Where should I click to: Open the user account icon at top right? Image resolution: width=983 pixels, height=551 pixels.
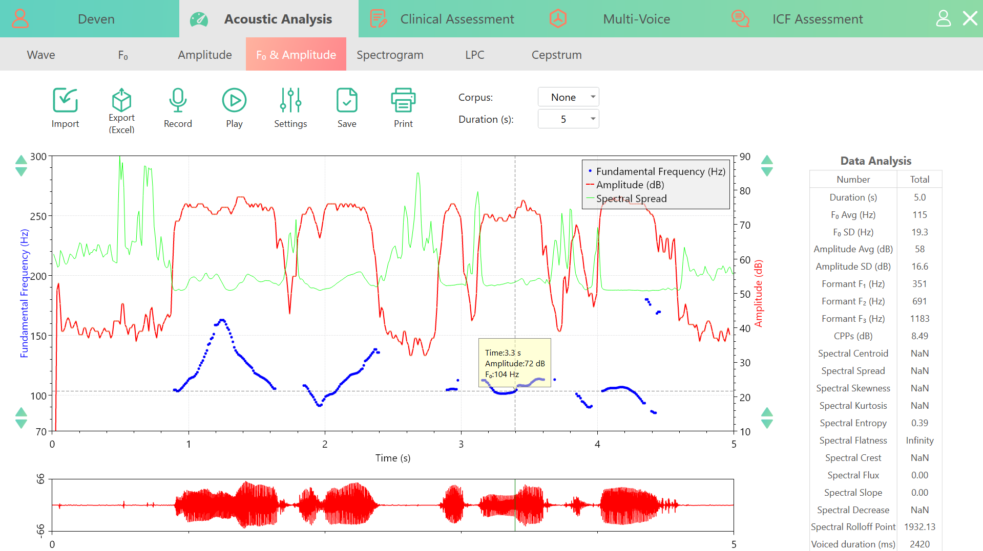[943, 18]
